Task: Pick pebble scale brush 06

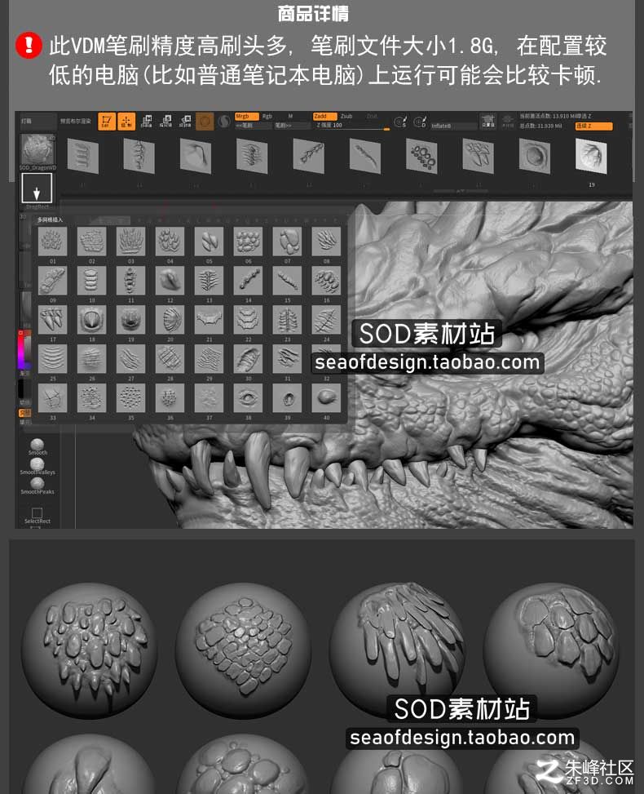Action: tap(248, 241)
